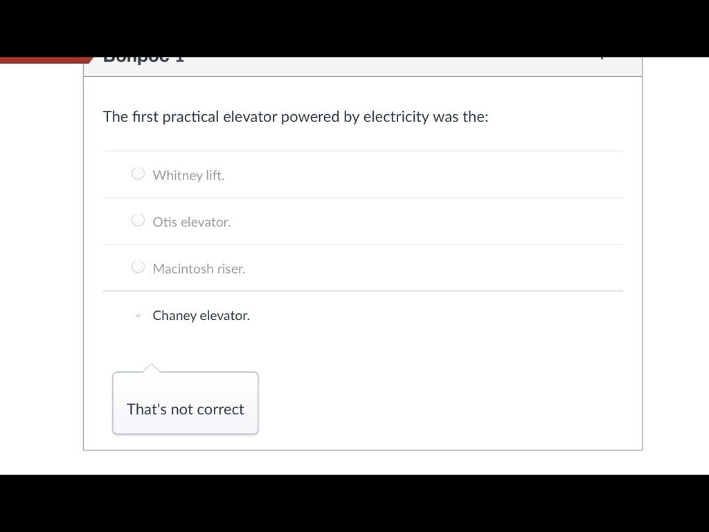
Task: Tap the "Macintosh riser." answer label
Action: coord(199,269)
